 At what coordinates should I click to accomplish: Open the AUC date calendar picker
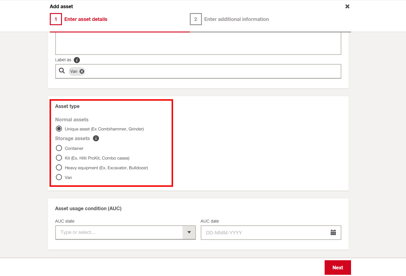coord(333,233)
